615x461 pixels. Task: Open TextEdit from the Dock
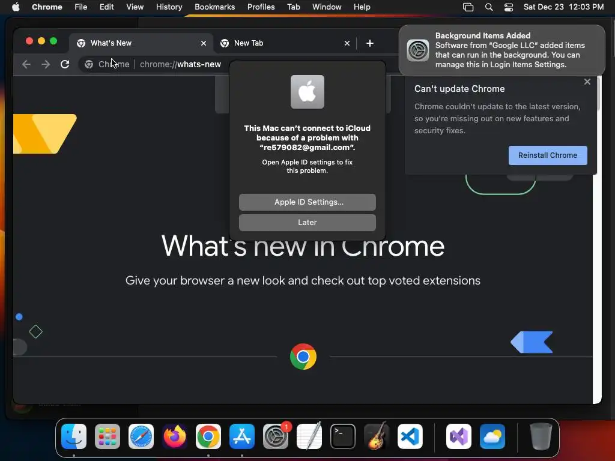(x=309, y=436)
